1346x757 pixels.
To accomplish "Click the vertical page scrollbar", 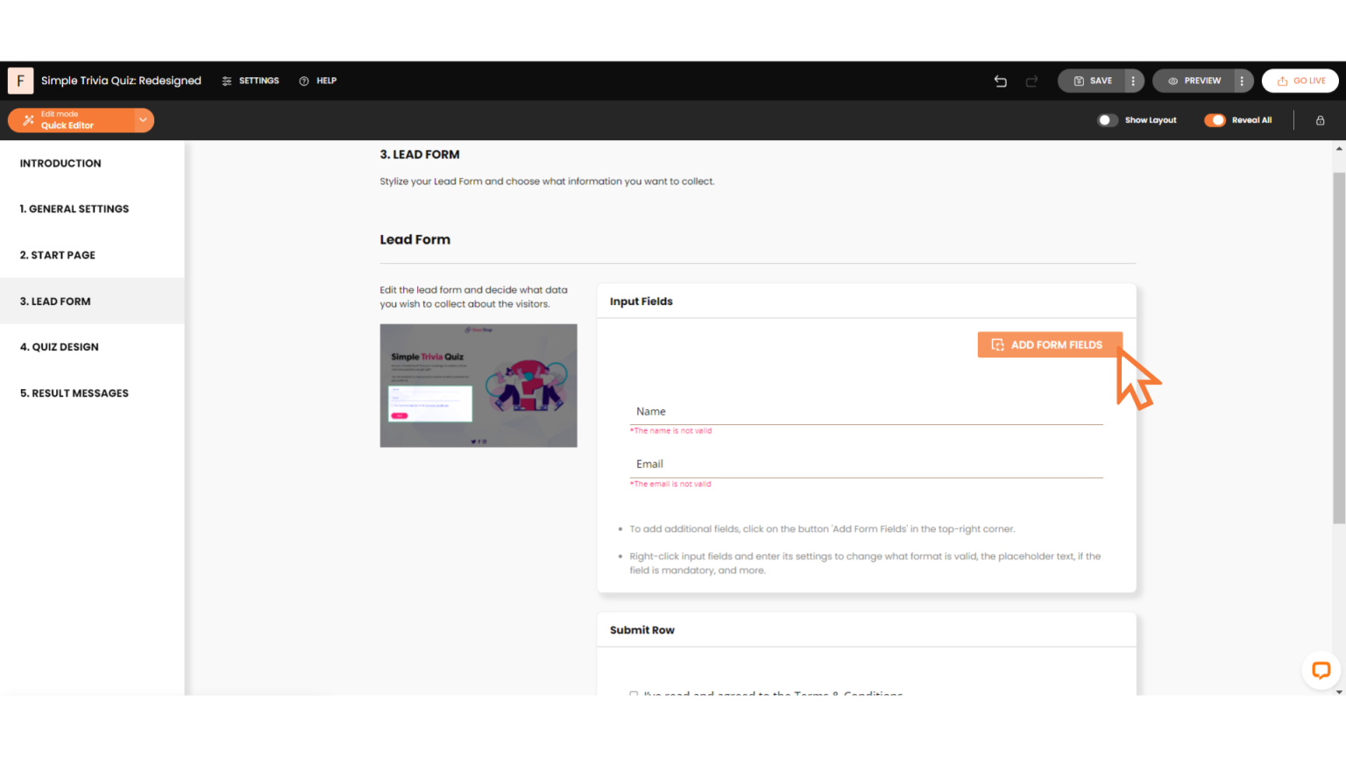I will click(x=1339, y=348).
